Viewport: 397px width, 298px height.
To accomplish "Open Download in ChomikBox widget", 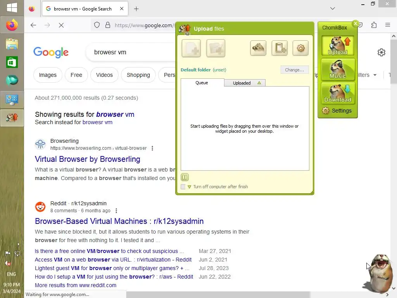I will (x=338, y=93).
